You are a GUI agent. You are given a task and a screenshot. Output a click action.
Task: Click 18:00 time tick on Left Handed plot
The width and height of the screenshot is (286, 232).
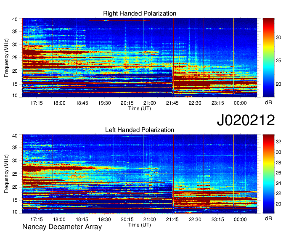[59, 219]
